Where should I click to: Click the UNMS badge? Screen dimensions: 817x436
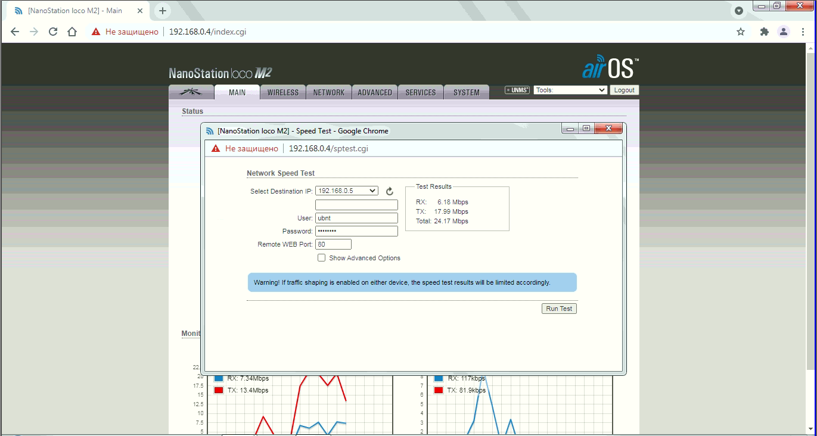pos(517,90)
